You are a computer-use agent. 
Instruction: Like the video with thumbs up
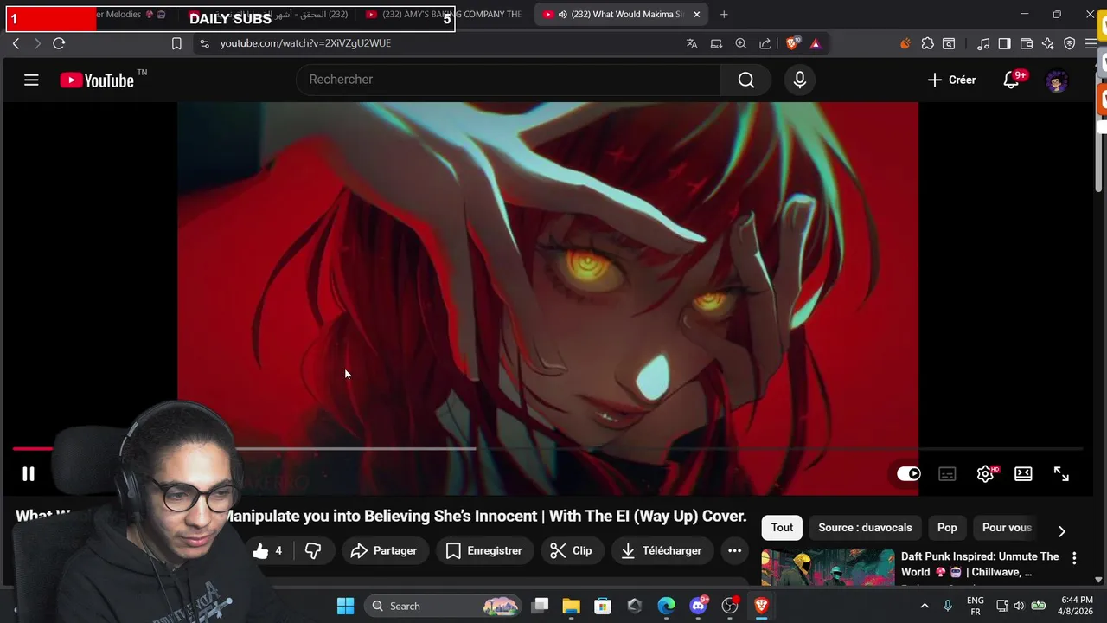(267, 550)
